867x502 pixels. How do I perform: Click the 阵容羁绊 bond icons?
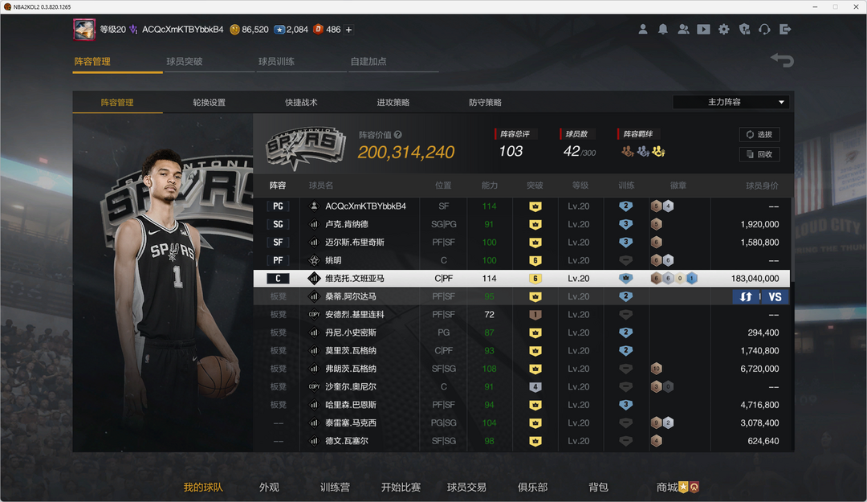(643, 151)
